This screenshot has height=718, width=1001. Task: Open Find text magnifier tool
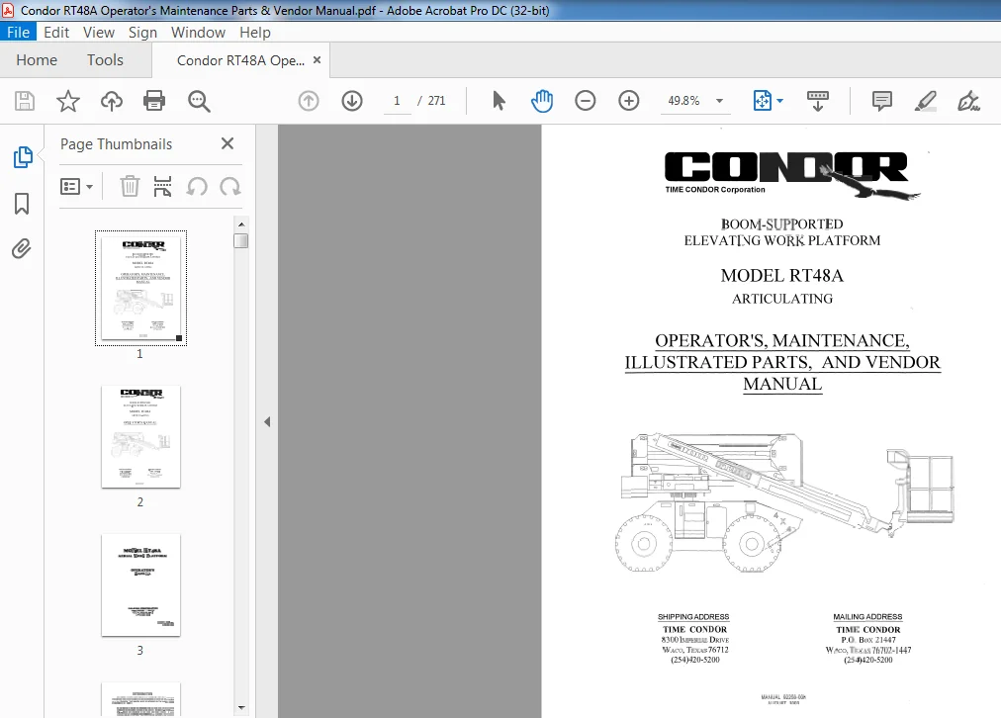click(x=199, y=101)
